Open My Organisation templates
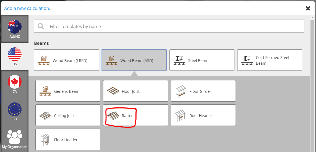316x152 pixels. pyautogui.click(x=14, y=139)
